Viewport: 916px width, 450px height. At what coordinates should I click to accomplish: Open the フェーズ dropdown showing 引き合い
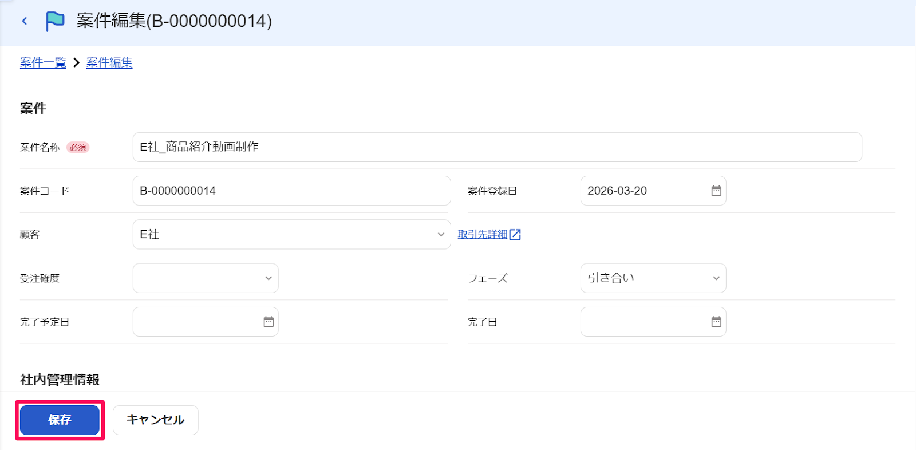click(653, 278)
